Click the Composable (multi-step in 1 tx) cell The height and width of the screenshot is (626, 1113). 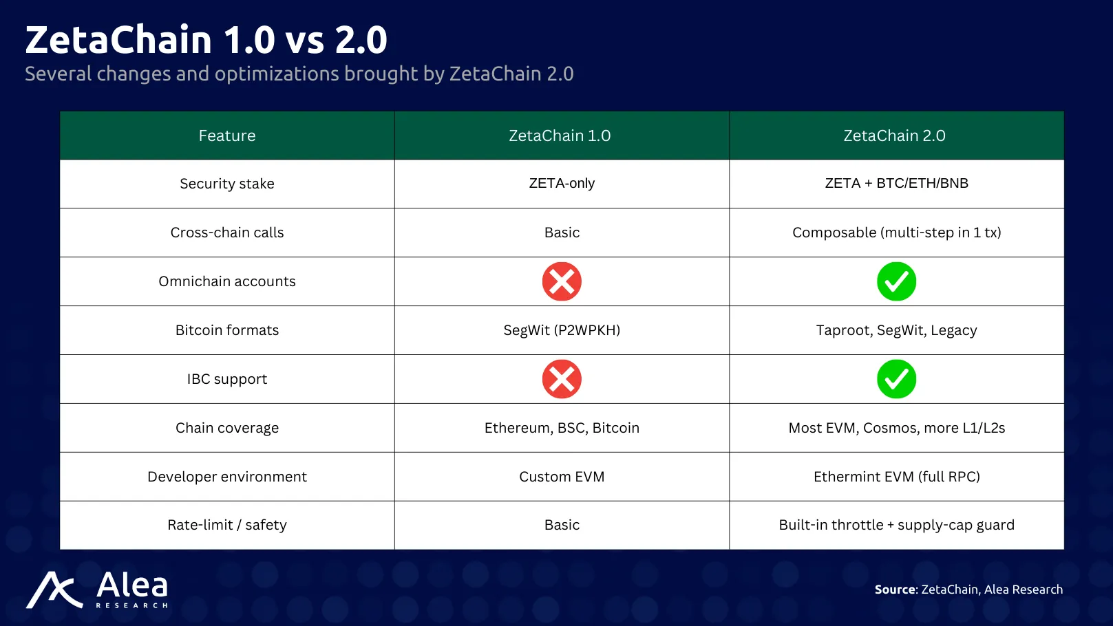tap(896, 233)
